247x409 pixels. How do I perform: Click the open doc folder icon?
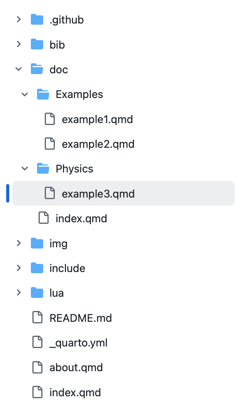(37, 69)
